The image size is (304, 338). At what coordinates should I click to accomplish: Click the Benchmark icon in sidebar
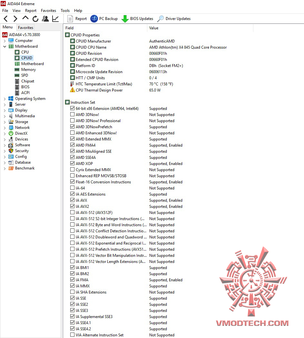point(11,168)
